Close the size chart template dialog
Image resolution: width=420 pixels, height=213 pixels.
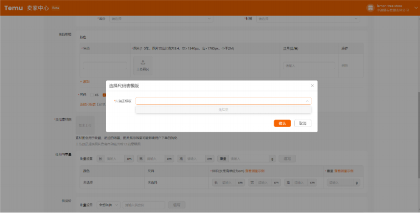click(312, 85)
